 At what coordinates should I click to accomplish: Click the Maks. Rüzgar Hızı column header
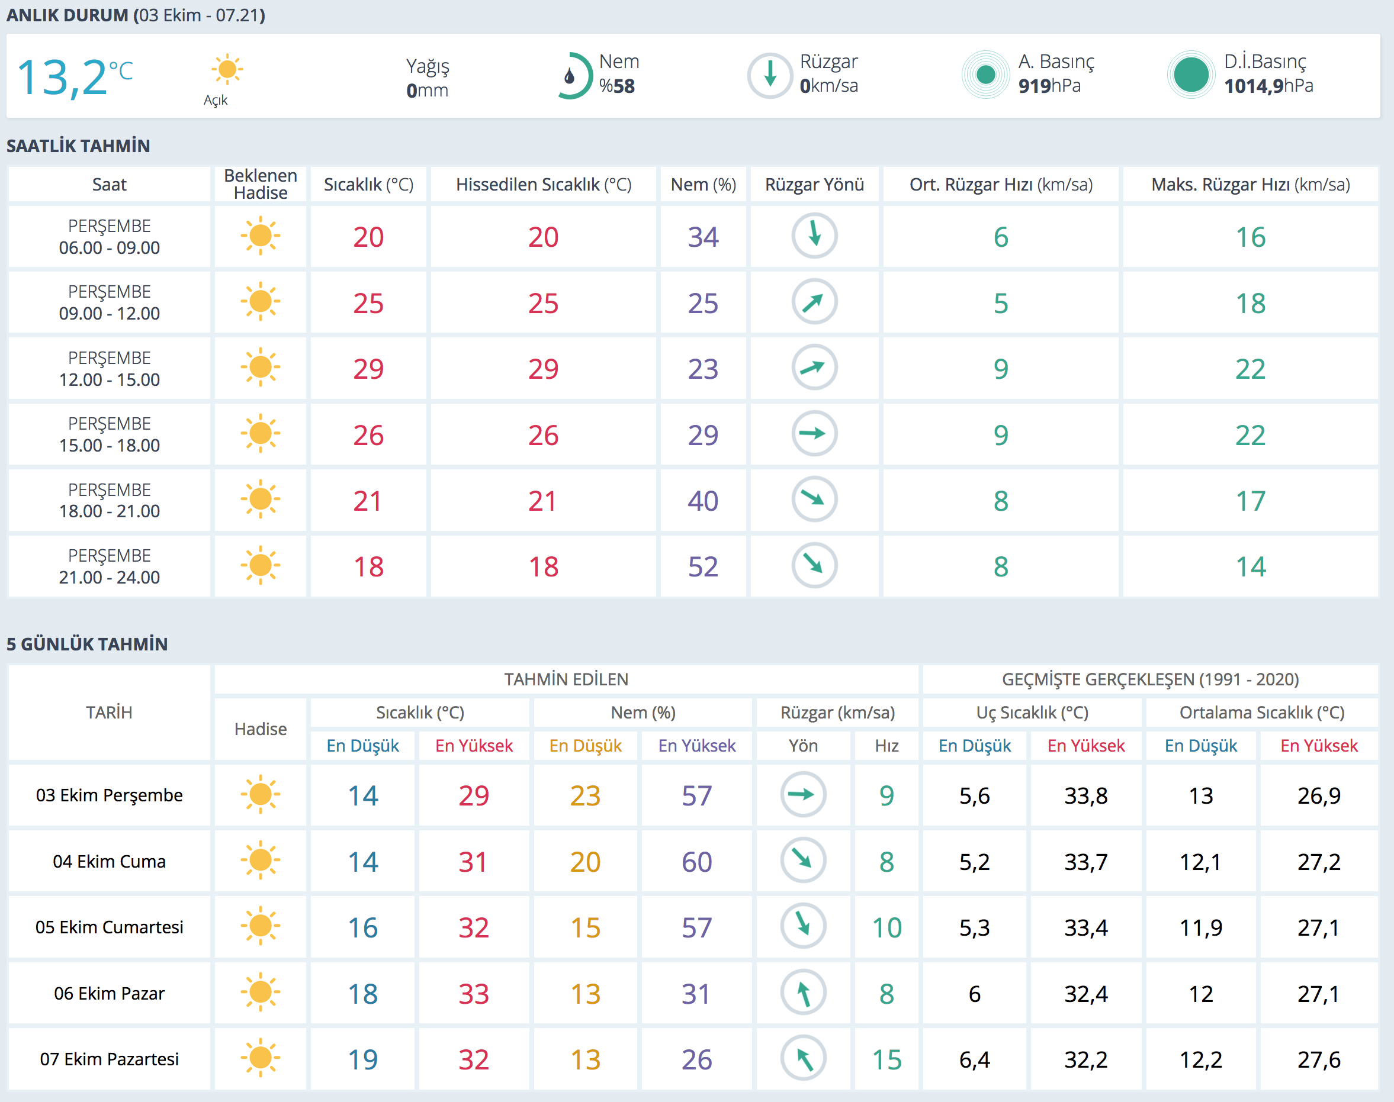click(x=1250, y=185)
